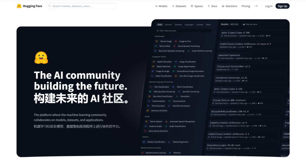
Task: Click the Conversational task icon
Action: pyautogui.click(x=169, y=101)
